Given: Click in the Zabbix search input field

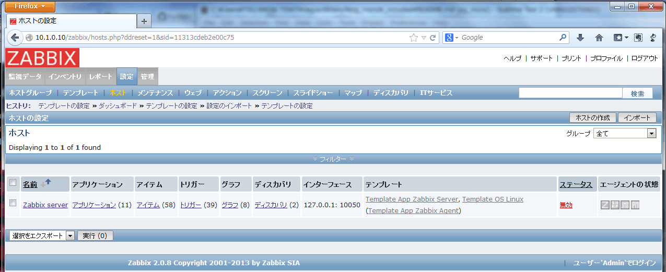Looking at the screenshot, I should click(x=570, y=93).
